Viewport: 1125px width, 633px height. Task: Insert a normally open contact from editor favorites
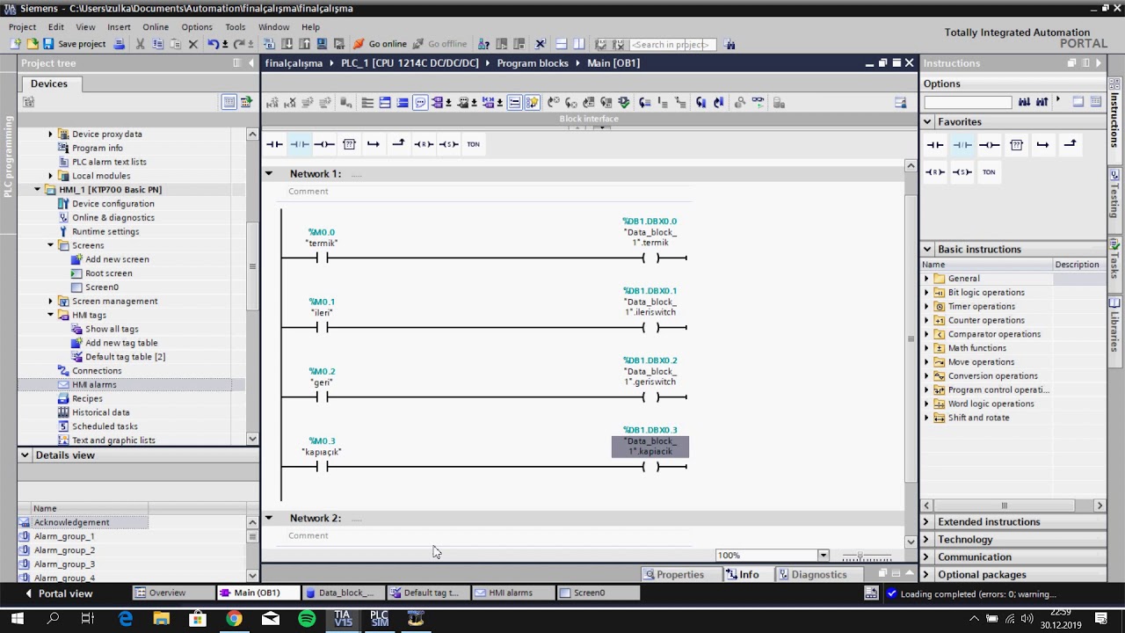(274, 144)
